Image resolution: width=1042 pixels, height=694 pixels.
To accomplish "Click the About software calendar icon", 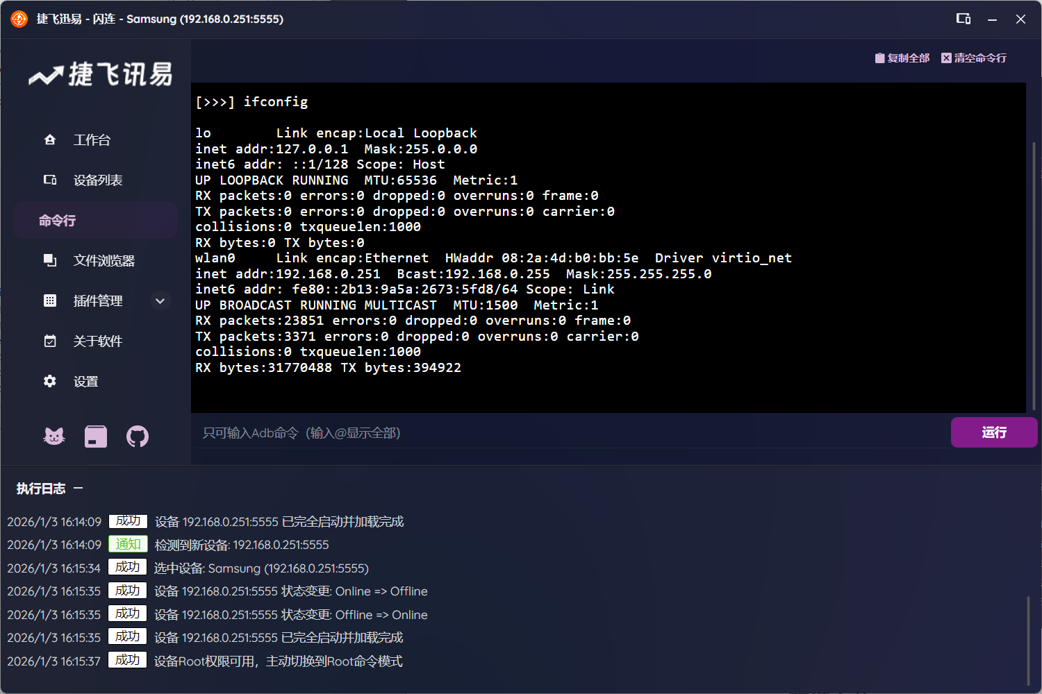I will tap(50, 341).
